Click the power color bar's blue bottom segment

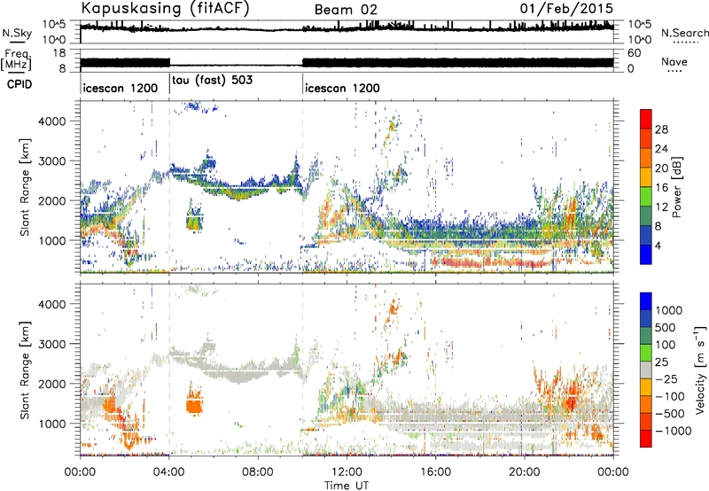point(646,254)
